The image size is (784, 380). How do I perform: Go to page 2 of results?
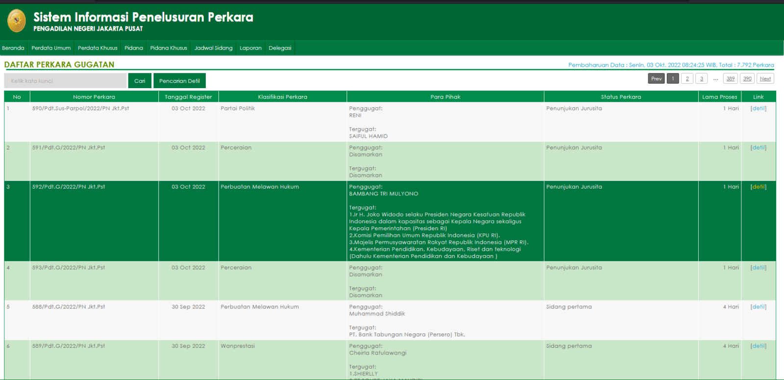point(687,79)
